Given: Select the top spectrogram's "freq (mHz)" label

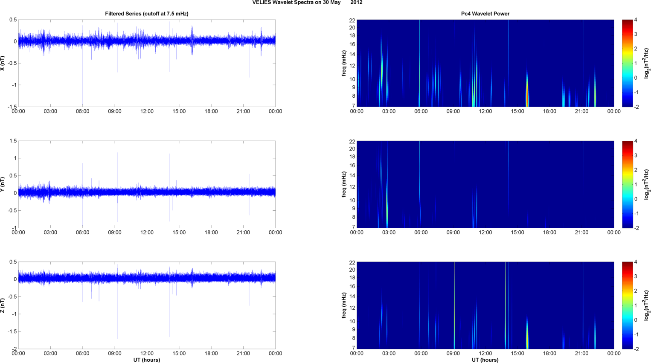Looking at the screenshot, I should coord(344,63).
